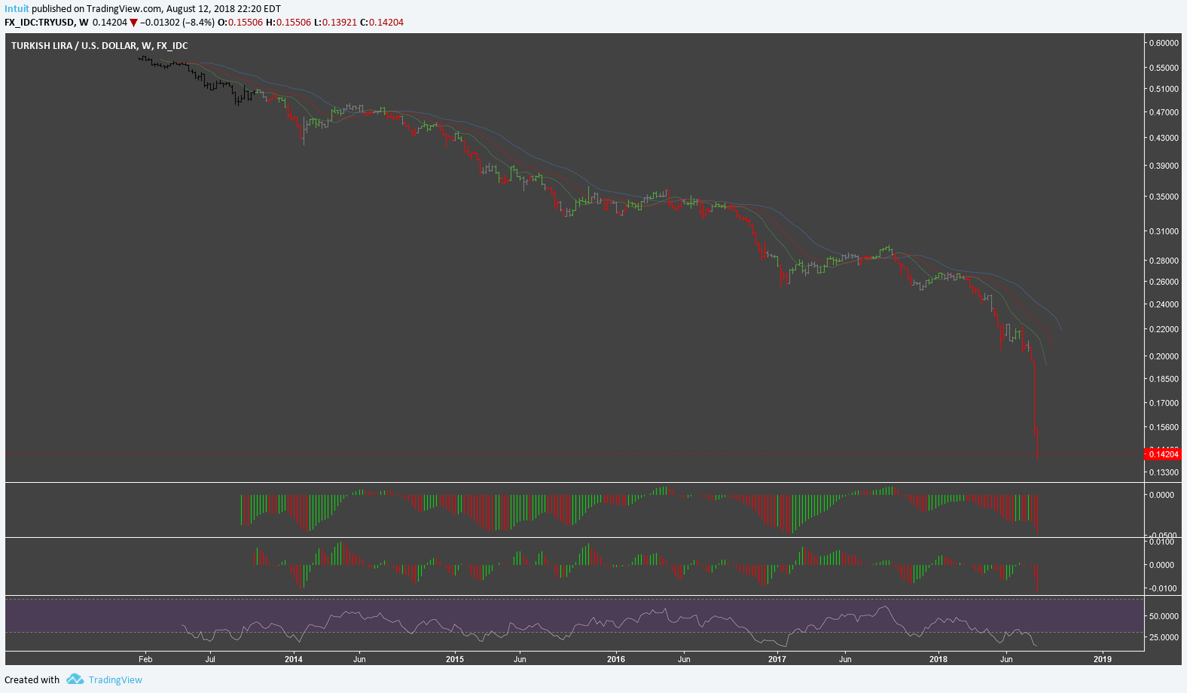Click the 50.0000 oscillator axis label
1187x693 pixels.
(x=1164, y=616)
